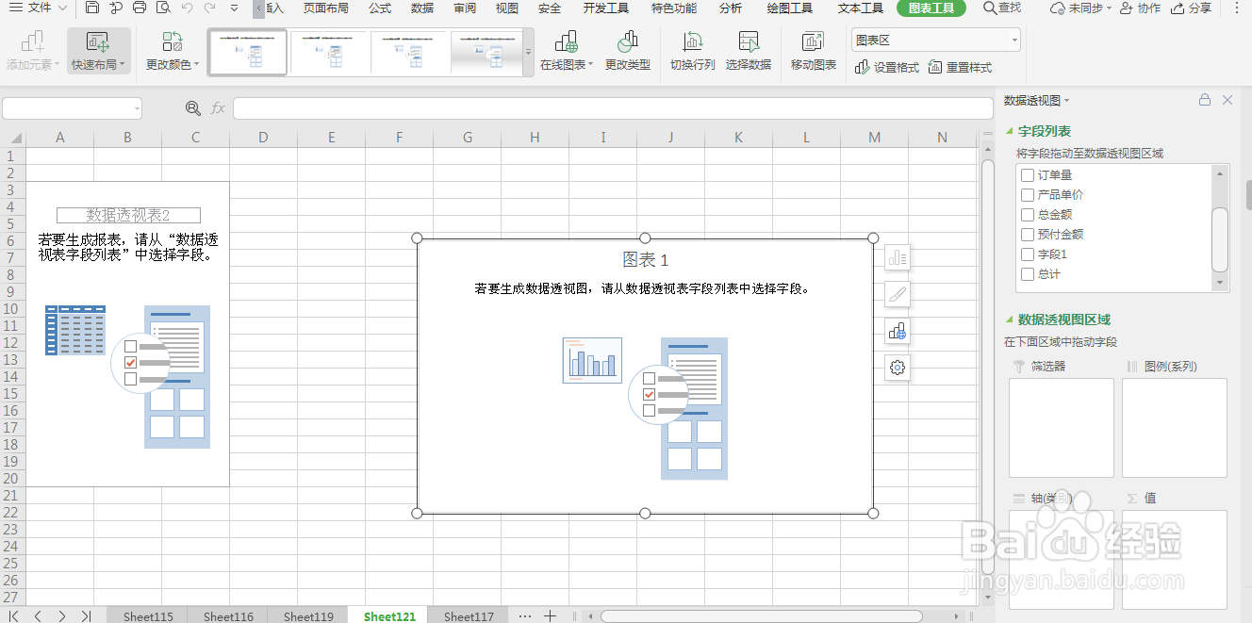Viewport: 1252px width, 623px height.
Task: Open the 审阅 ribbon tab
Action: point(465,8)
